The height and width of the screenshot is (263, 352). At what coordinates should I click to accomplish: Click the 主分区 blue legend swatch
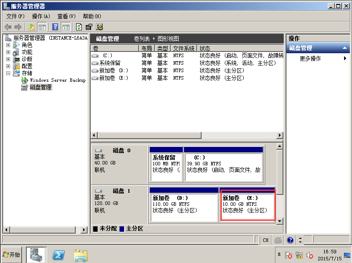(x=122, y=229)
